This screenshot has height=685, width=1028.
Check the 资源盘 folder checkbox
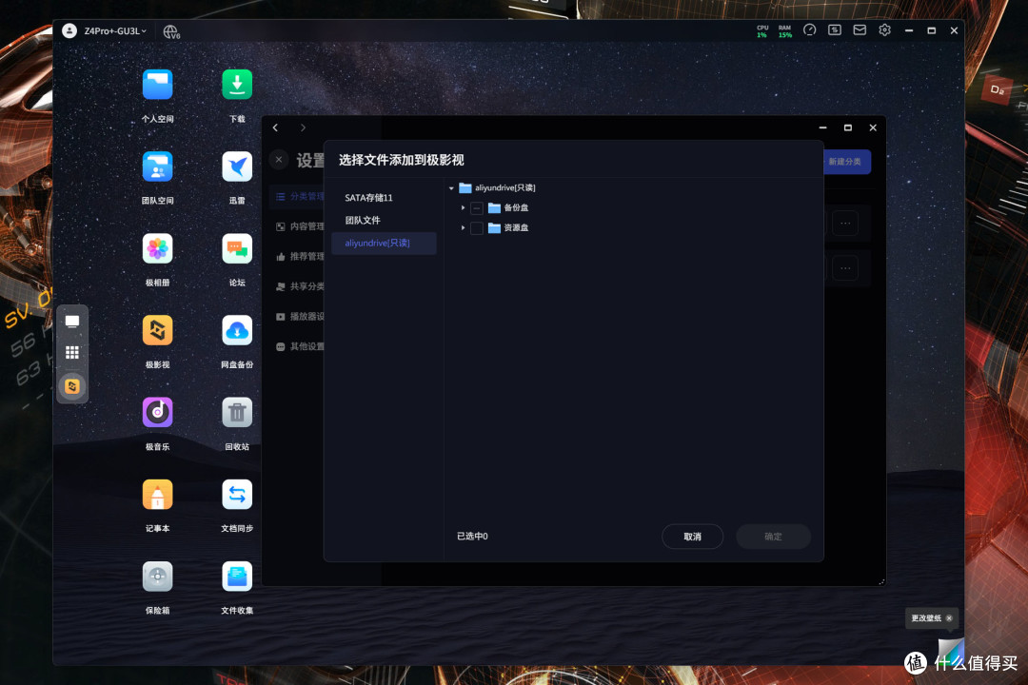(477, 228)
